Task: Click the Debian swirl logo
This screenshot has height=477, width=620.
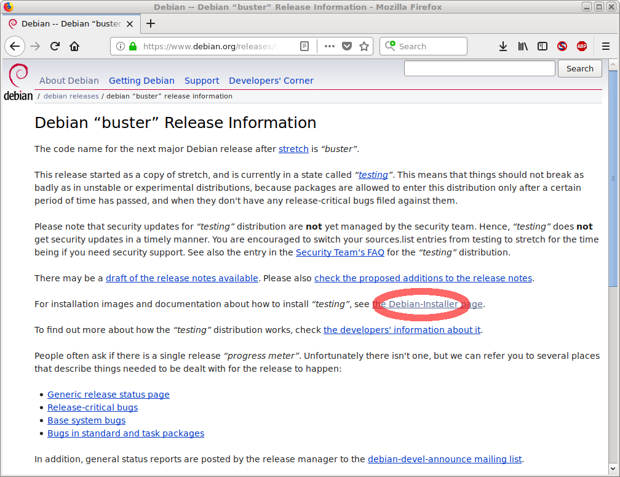Action: (18, 75)
